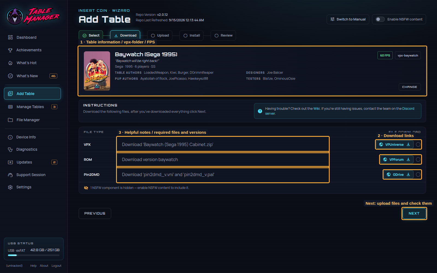Click the CHANGE table button
The height and width of the screenshot is (273, 437).
tap(410, 87)
